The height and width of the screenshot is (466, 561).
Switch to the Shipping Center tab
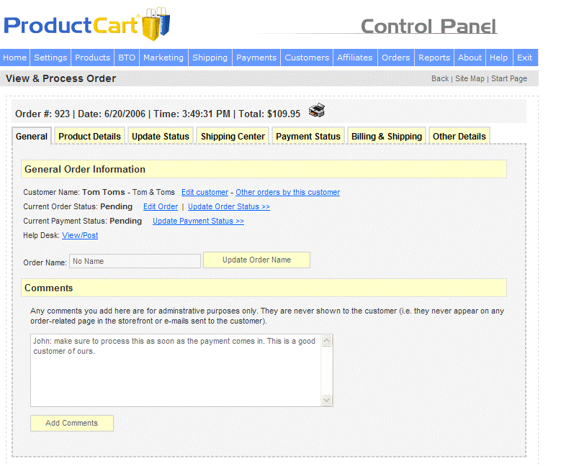[x=233, y=136]
